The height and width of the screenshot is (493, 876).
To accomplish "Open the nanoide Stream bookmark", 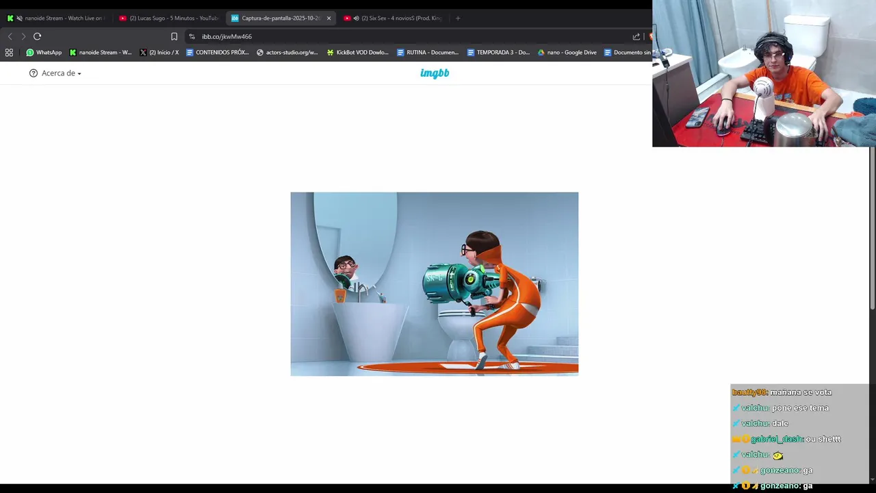I will (100, 52).
